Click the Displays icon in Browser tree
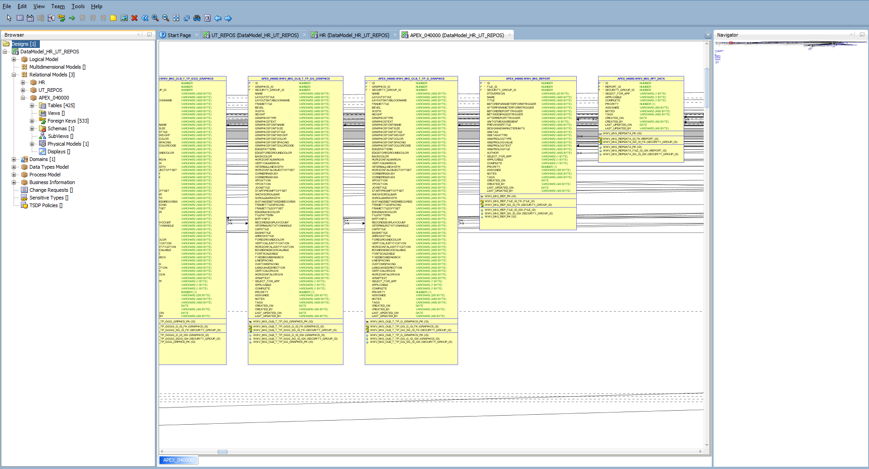 tap(43, 152)
